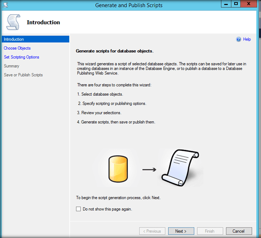This screenshot has width=261, height=238.
Task: Click the Next > button
Action: pos(181,231)
